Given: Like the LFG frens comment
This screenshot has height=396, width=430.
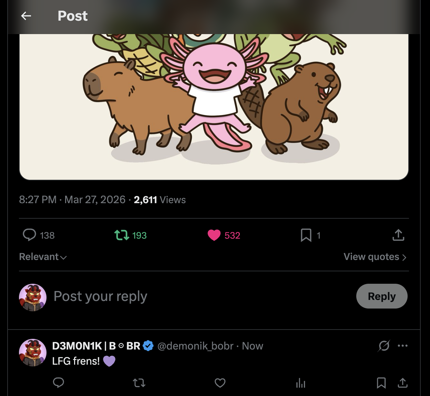Looking at the screenshot, I should (x=220, y=383).
